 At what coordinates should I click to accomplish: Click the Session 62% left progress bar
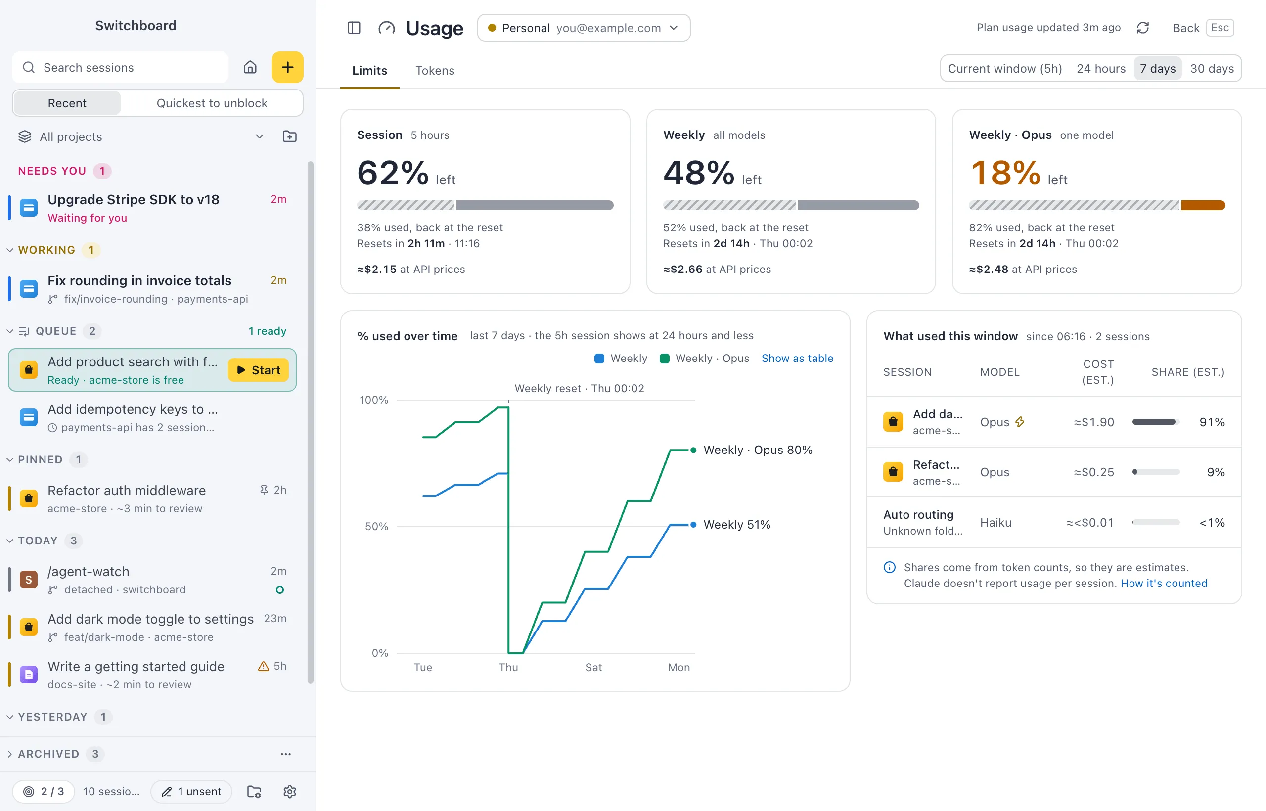click(485, 205)
